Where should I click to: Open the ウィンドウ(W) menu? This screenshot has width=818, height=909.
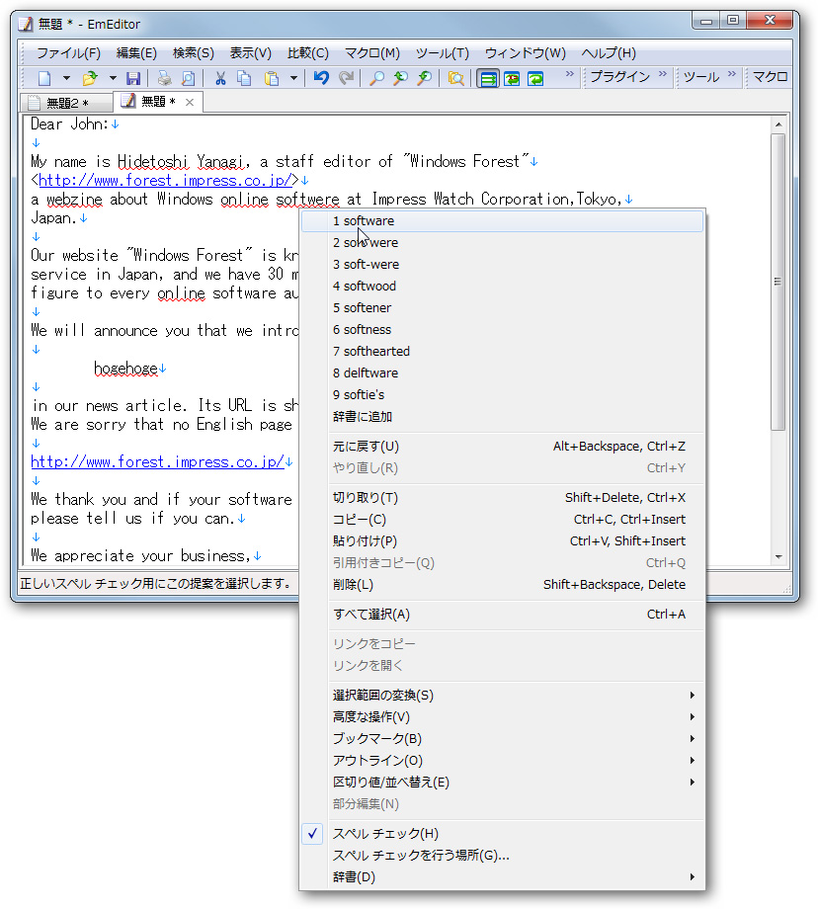(526, 53)
